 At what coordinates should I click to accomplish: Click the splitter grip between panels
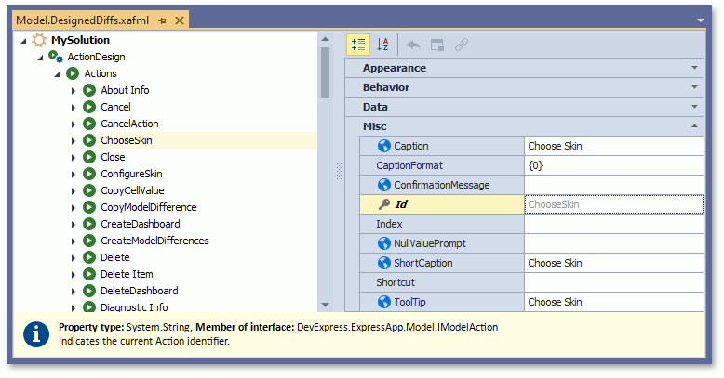[x=339, y=171]
